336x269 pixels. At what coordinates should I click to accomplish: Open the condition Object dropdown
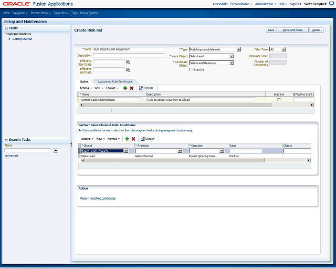point(126,151)
